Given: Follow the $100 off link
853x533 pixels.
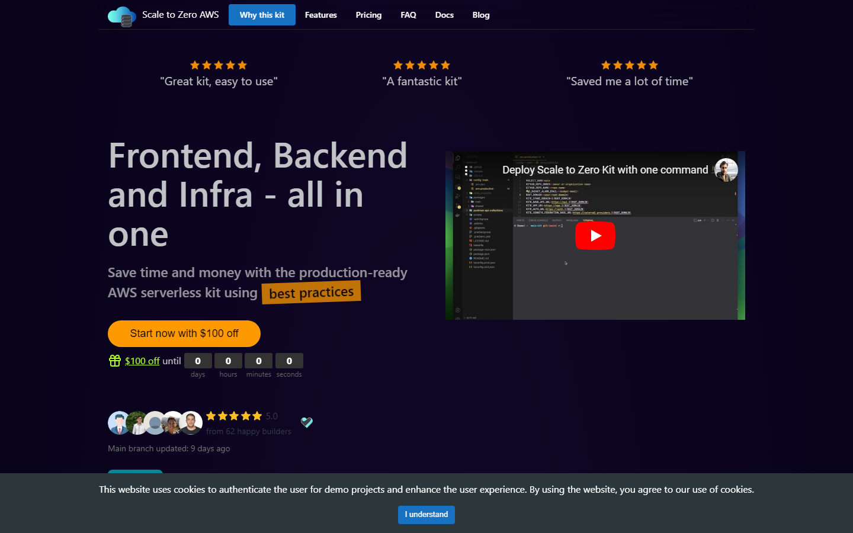Looking at the screenshot, I should pyautogui.click(x=142, y=361).
